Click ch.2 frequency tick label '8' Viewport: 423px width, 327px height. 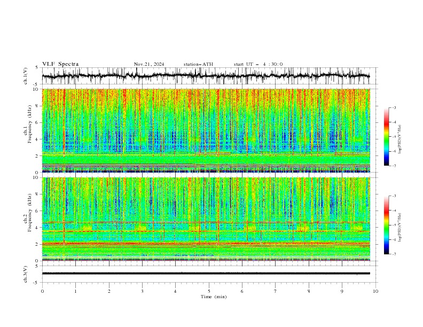[38, 194]
